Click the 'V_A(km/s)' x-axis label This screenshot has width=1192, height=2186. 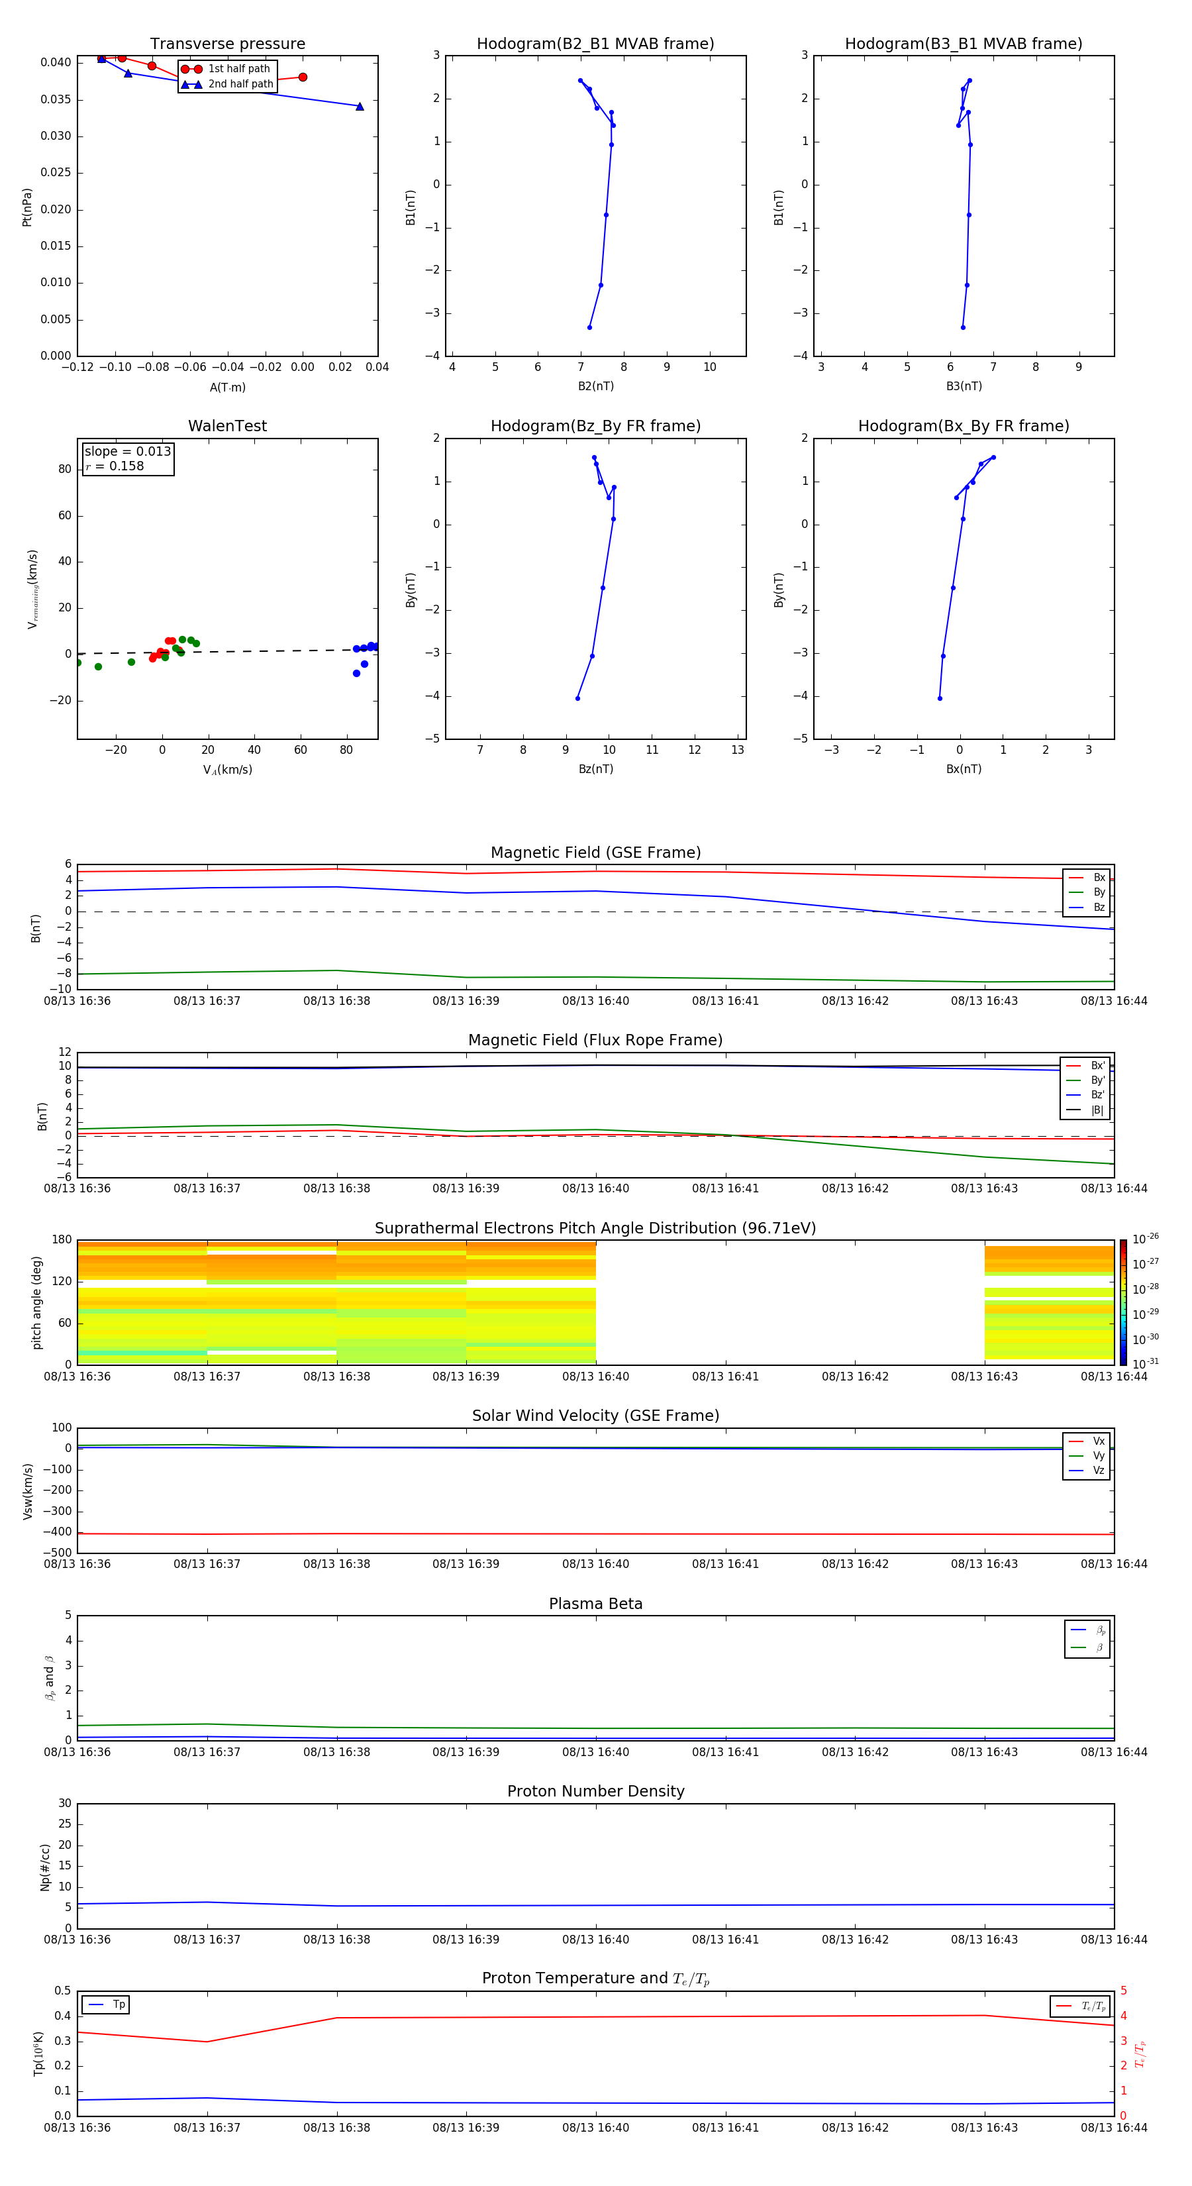tap(227, 770)
